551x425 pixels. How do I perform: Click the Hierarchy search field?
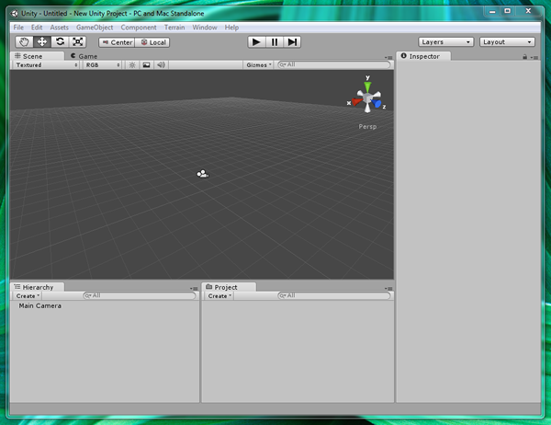click(140, 296)
